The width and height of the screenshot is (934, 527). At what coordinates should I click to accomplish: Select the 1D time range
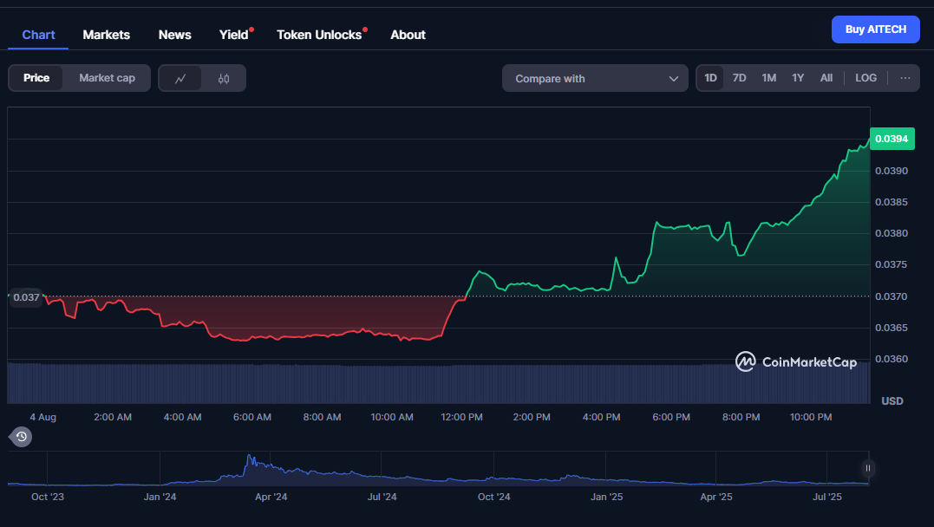[x=710, y=78]
